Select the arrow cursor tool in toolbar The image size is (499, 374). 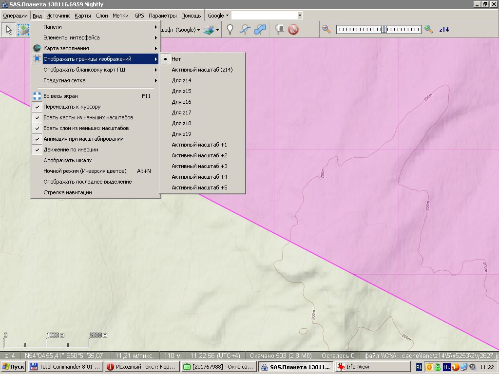[x=9, y=30]
